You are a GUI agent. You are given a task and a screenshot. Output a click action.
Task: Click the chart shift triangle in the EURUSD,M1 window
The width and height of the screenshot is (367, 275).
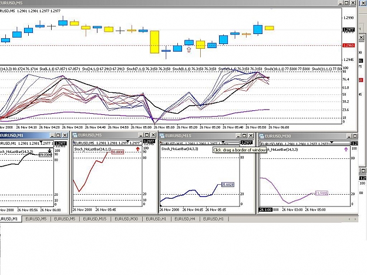[x=41, y=142]
